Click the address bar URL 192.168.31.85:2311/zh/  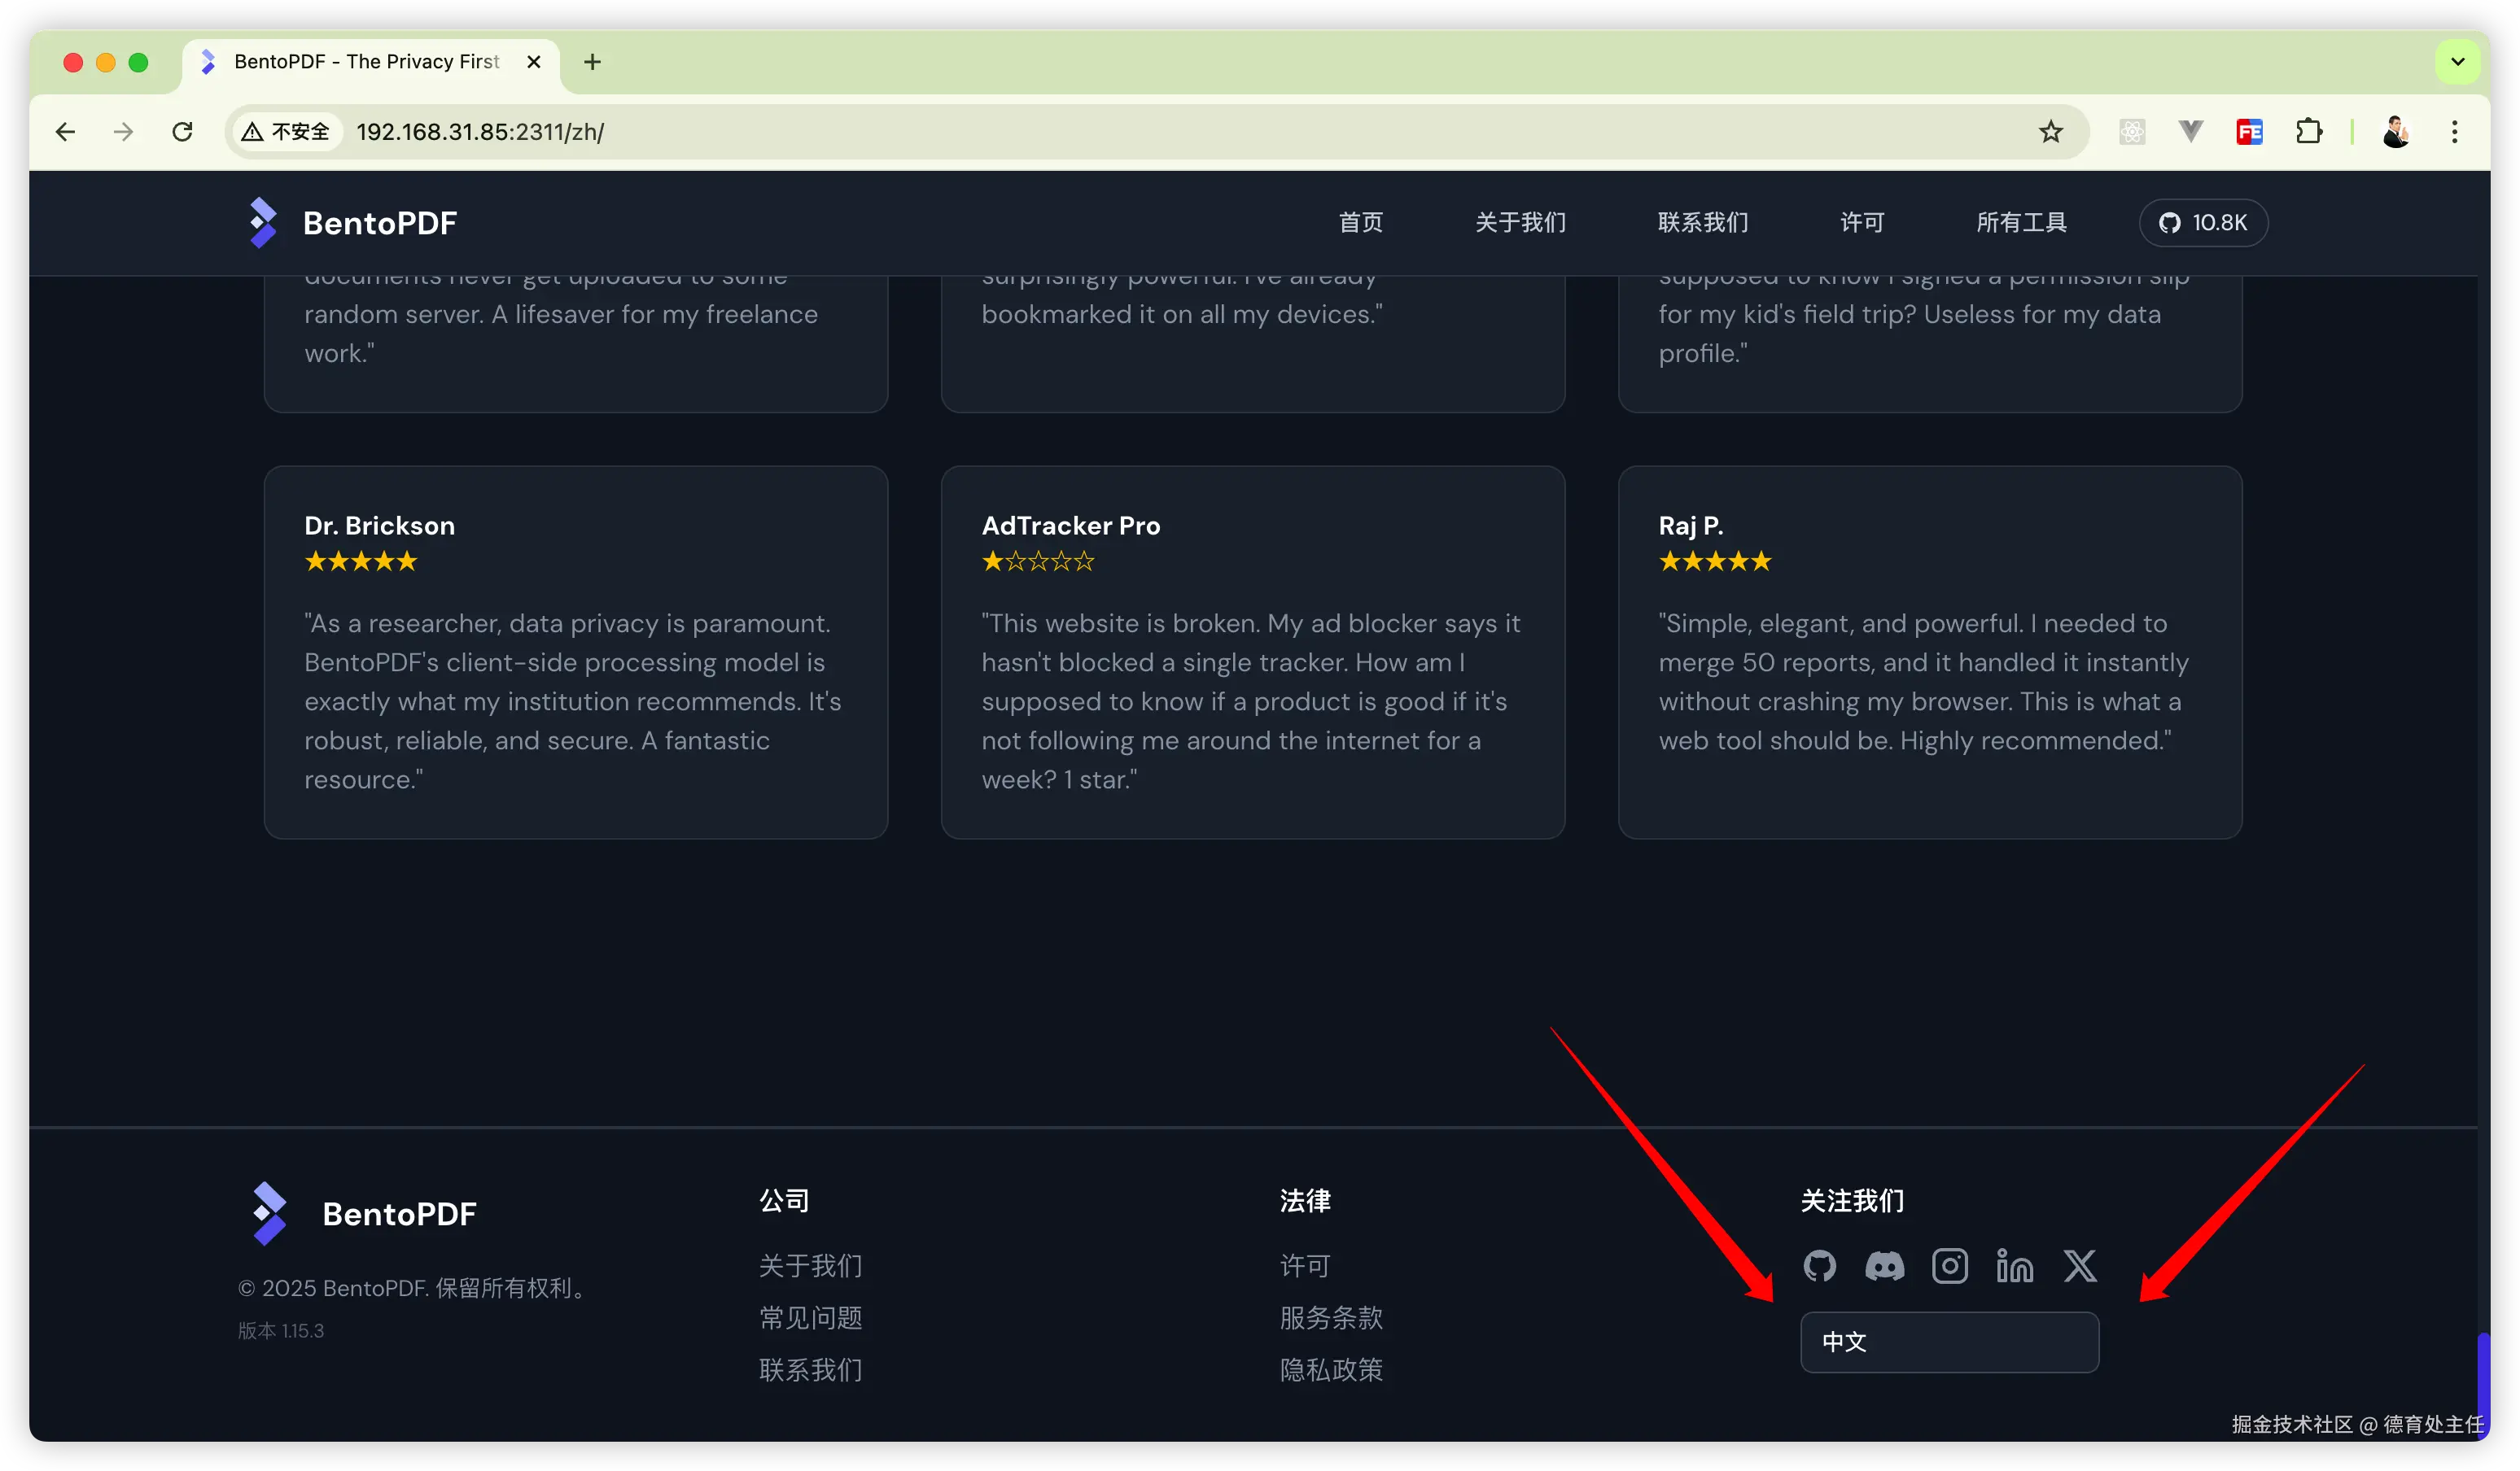pyautogui.click(x=480, y=132)
